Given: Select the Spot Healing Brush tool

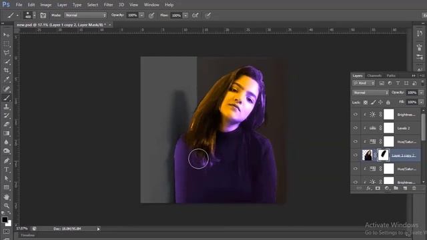Looking at the screenshot, I should 7,89.
